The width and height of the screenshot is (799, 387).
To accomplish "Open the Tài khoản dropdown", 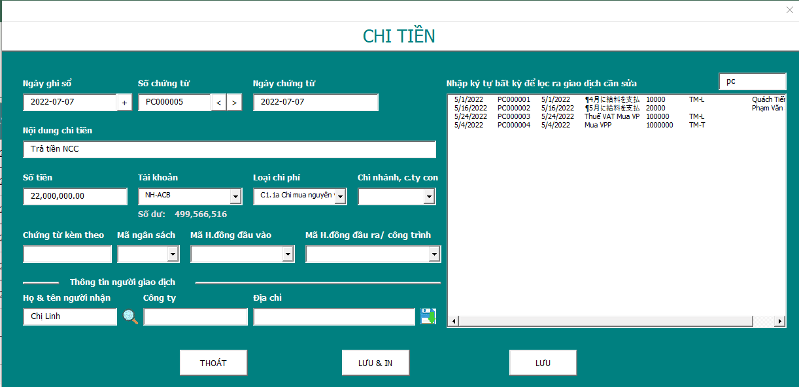I will 235,197.
